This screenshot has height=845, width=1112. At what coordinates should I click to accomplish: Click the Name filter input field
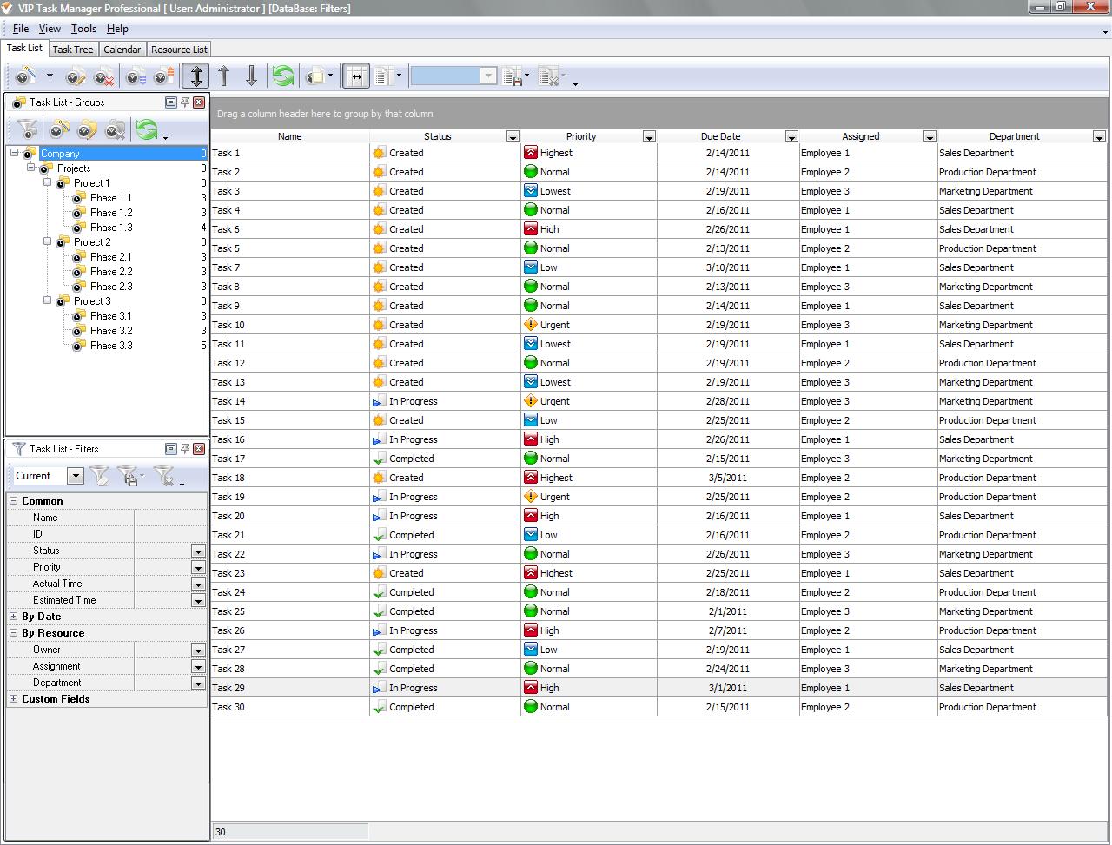(170, 518)
